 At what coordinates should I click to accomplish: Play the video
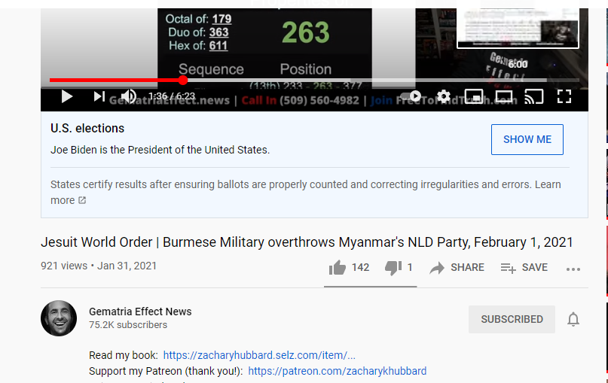[67, 96]
